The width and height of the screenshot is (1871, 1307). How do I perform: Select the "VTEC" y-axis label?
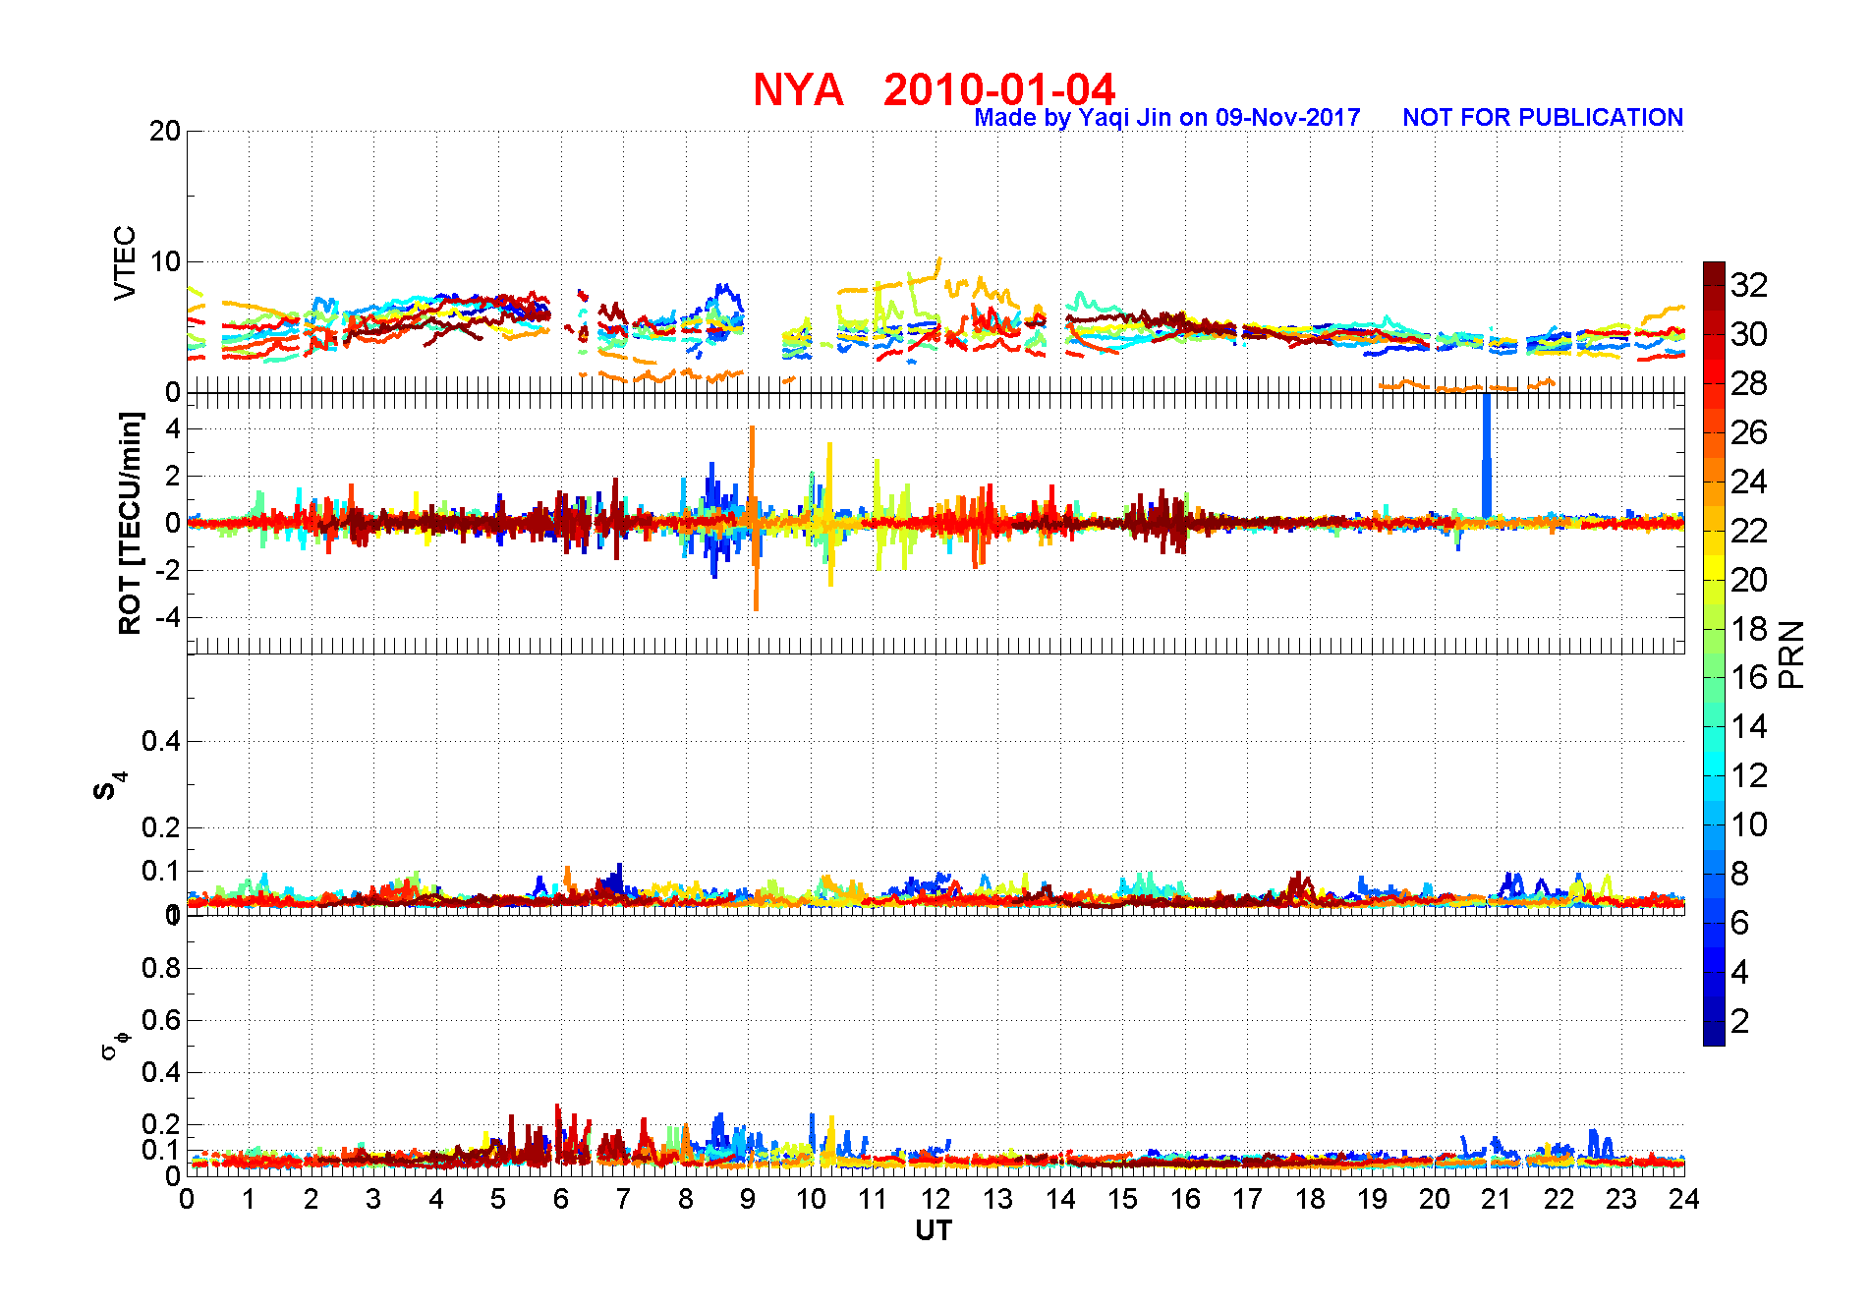point(125,262)
